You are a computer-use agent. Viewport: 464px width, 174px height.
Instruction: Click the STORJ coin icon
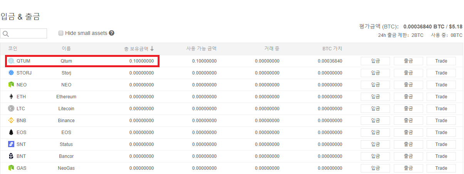pos(11,73)
